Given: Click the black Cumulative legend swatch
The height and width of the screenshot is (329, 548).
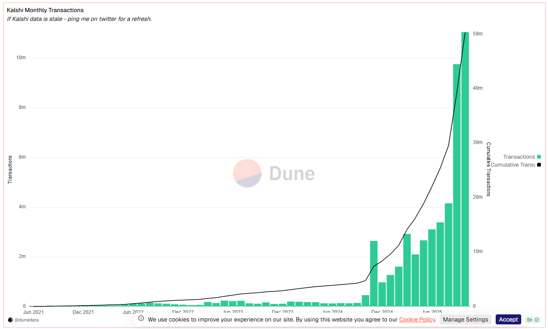Looking at the screenshot, I should pos(539,165).
